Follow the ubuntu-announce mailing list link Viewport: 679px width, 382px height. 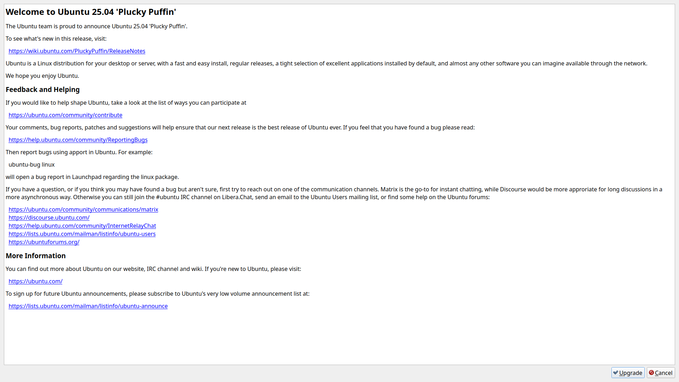(x=88, y=306)
